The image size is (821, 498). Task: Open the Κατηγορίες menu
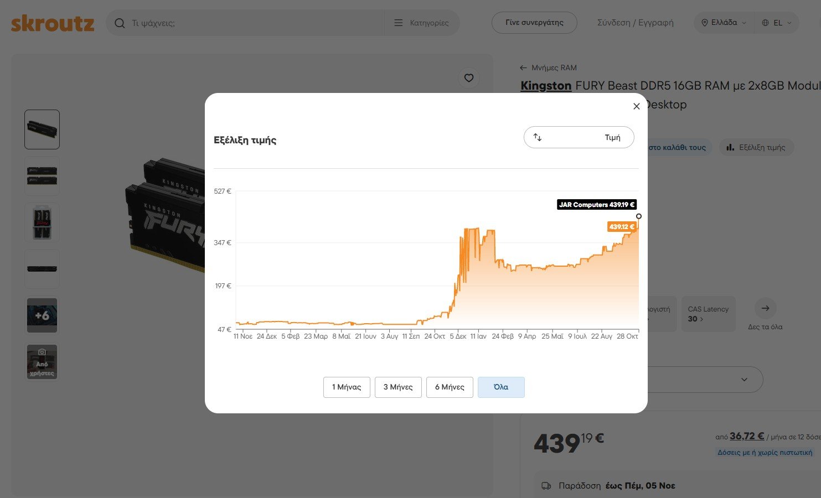click(x=421, y=23)
